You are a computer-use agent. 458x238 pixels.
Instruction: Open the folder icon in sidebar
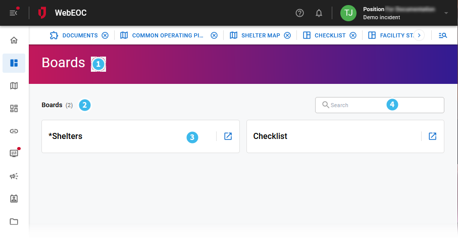(x=14, y=221)
